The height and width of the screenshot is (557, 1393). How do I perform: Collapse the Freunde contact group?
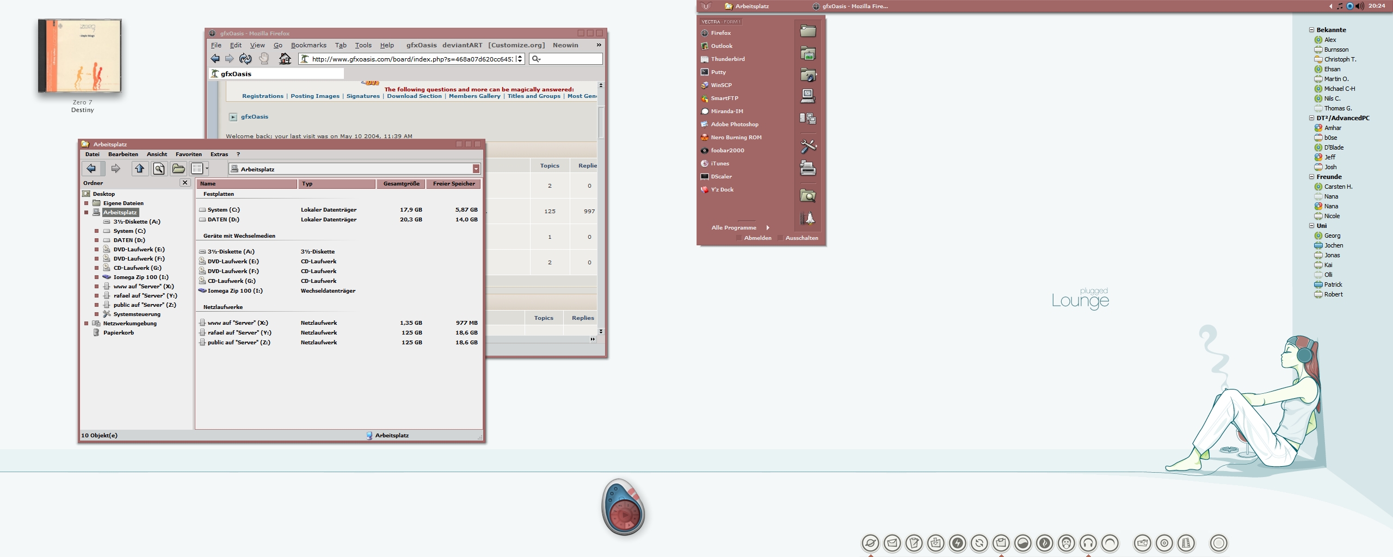click(x=1311, y=177)
